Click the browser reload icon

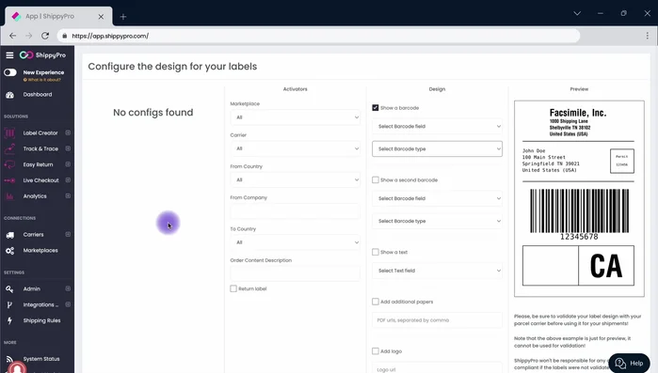tap(45, 36)
